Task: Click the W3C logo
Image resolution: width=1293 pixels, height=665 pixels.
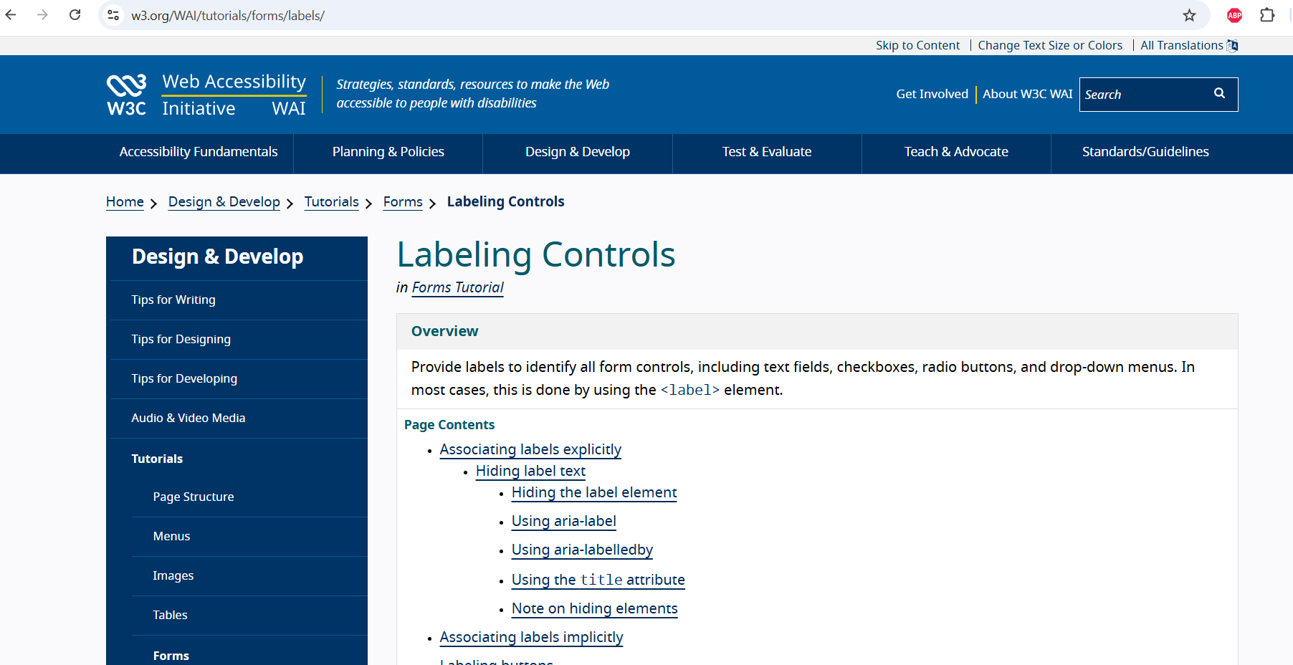Action: pos(127,95)
